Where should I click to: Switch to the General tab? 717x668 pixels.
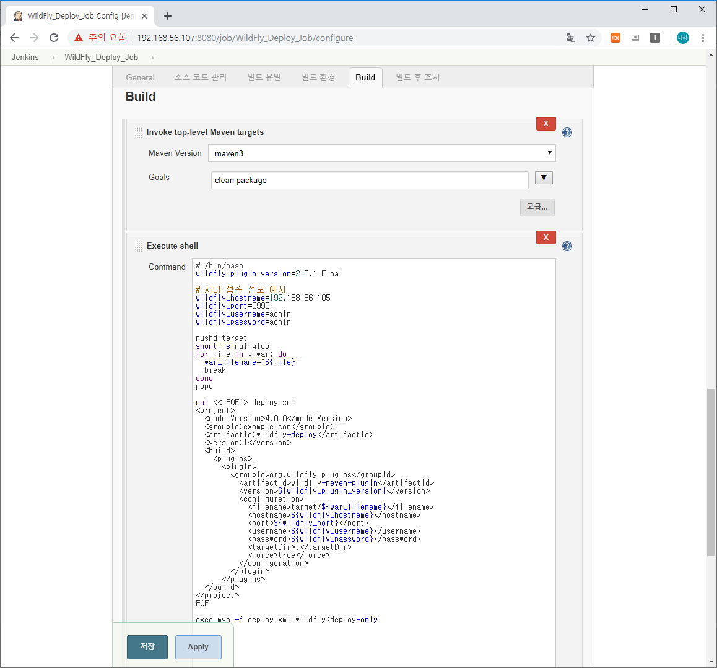click(x=141, y=78)
